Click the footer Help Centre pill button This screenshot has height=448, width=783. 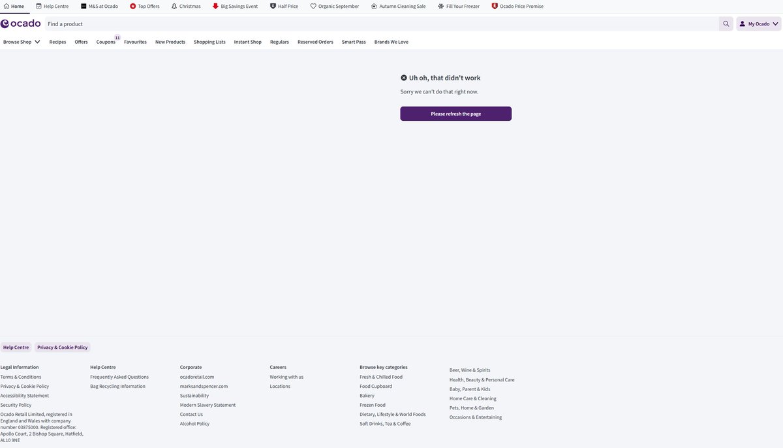(x=16, y=347)
